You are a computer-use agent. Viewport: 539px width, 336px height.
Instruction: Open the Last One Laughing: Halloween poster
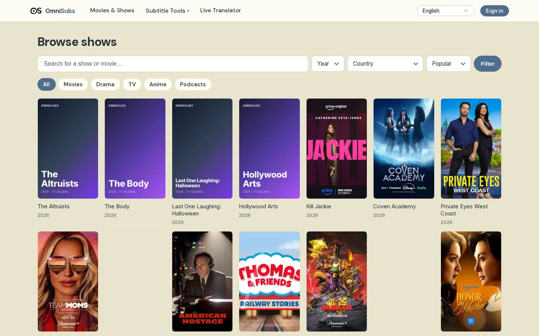coord(202,149)
